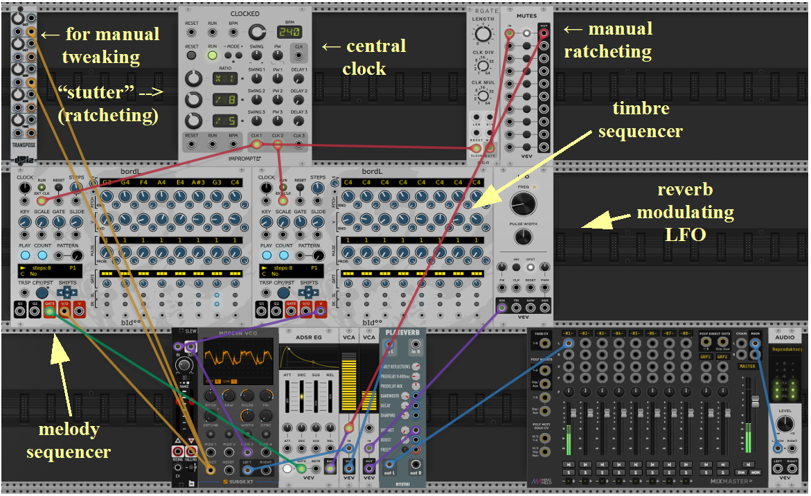The height and width of the screenshot is (496, 811).
Task: Click the CLK MUL knob on RGATE
Action: point(483,96)
